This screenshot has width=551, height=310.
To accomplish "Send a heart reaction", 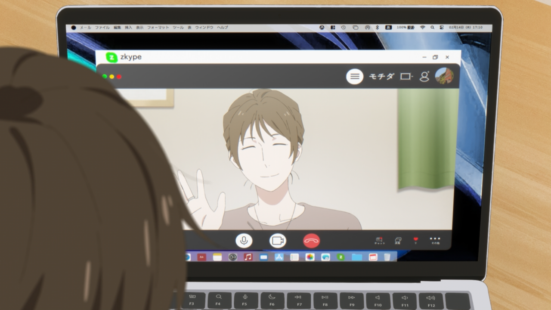I will [x=415, y=240].
